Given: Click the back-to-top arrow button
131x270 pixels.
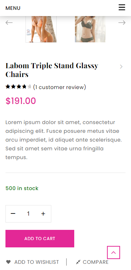Looking at the screenshot, I should [114, 252].
